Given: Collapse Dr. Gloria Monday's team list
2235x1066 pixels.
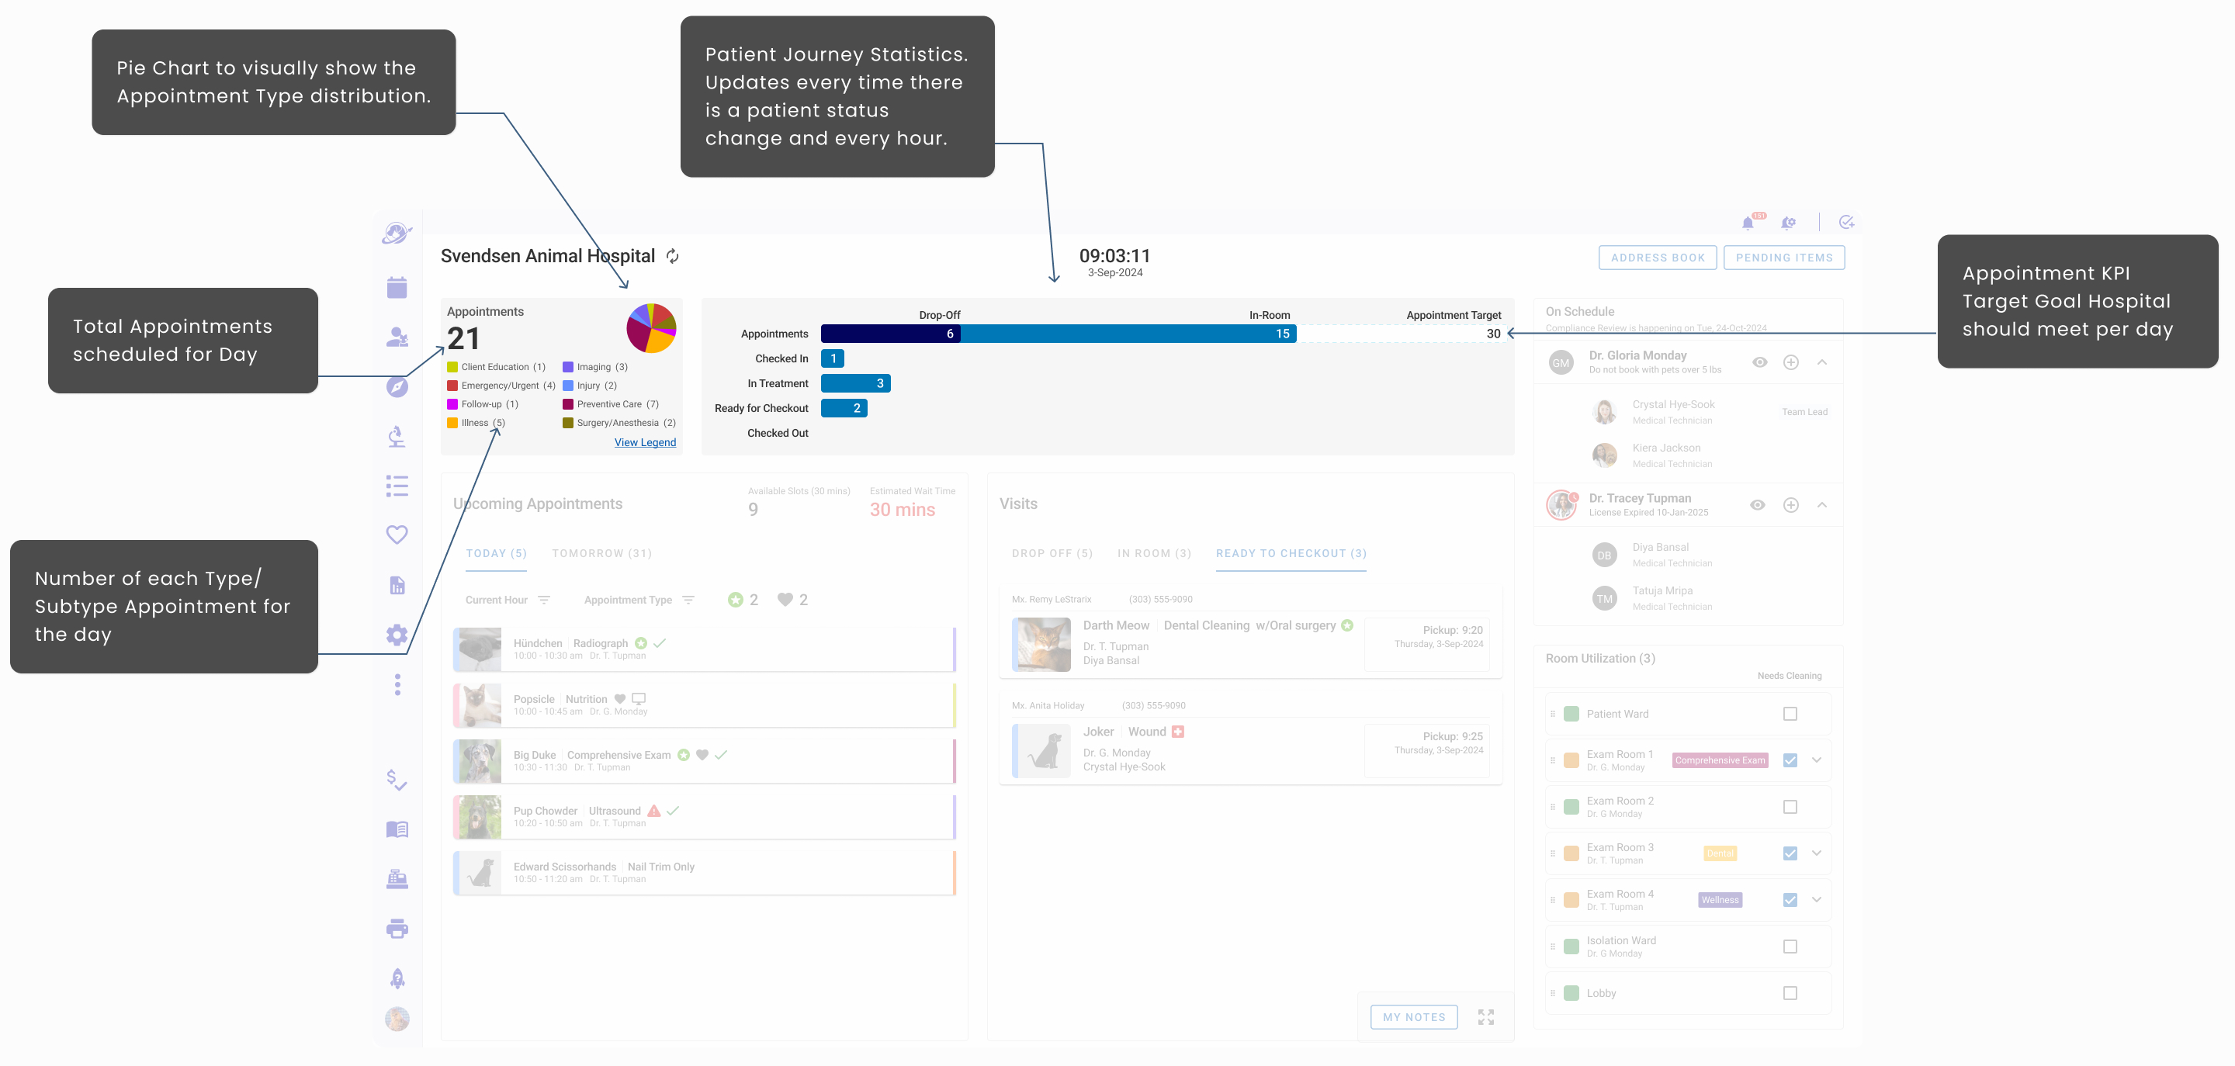Looking at the screenshot, I should (1822, 362).
